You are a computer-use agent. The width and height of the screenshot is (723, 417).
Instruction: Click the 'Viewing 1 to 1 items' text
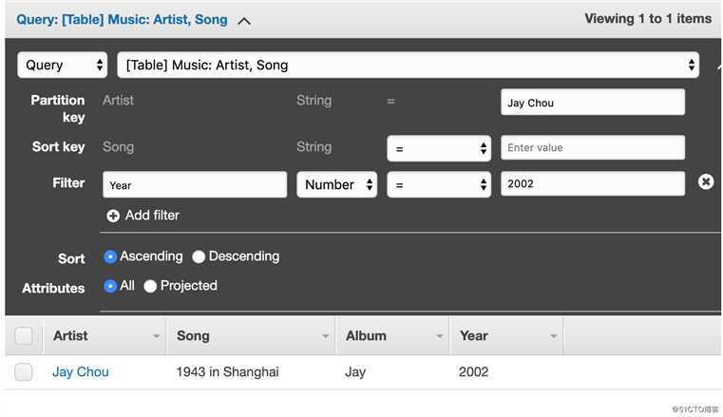(x=648, y=19)
